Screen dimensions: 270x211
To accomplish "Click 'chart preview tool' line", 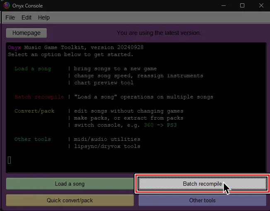I will tap(104, 83).
